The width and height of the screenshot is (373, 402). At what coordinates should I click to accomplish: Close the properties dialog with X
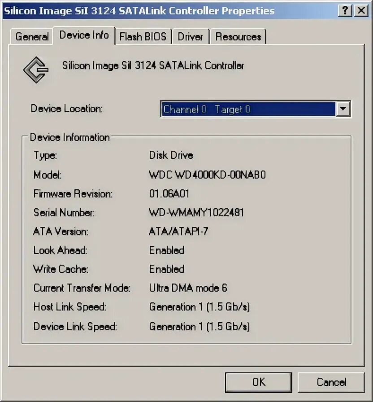pos(361,10)
